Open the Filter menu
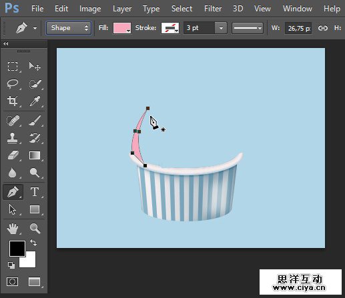Screen dimensions: 345x298 coord(213,9)
